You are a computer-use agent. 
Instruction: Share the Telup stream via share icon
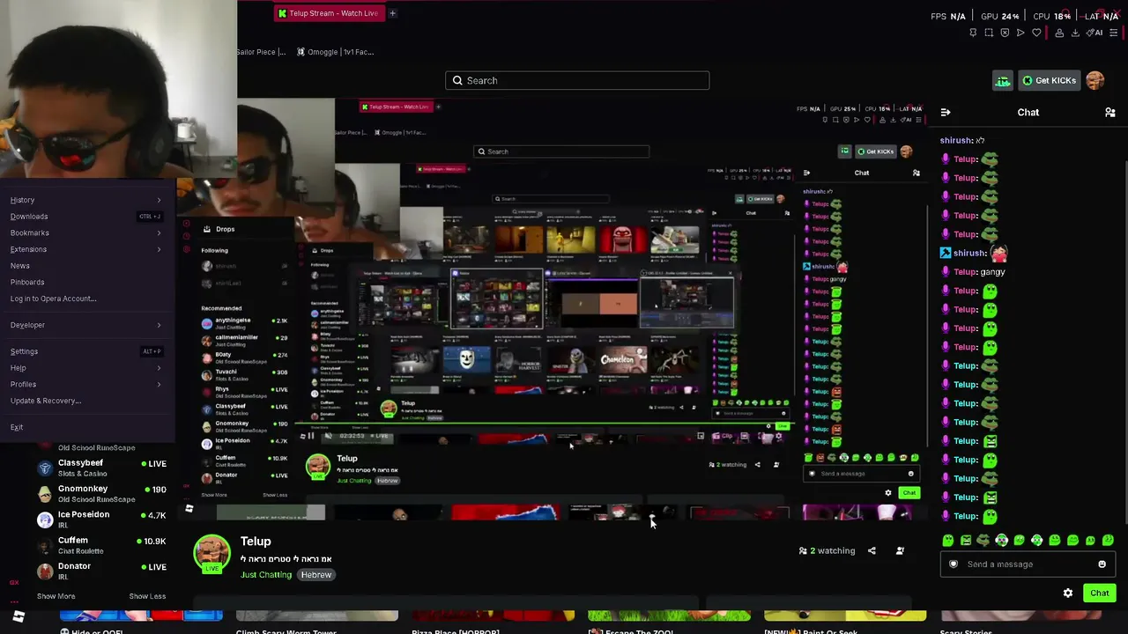coord(872,551)
